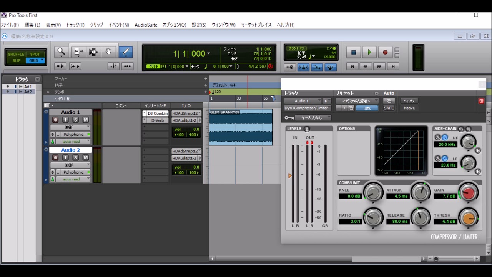Open the トラック list popup menu
This screenshot has height=277, width=492.
click(37, 79)
